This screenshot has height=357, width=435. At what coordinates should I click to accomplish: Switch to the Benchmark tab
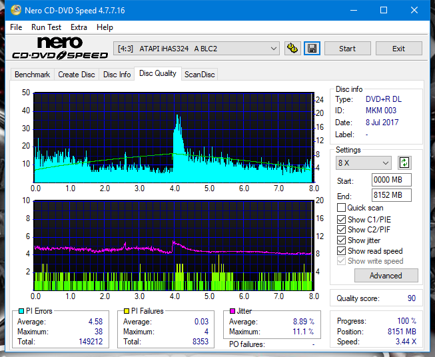(x=33, y=75)
